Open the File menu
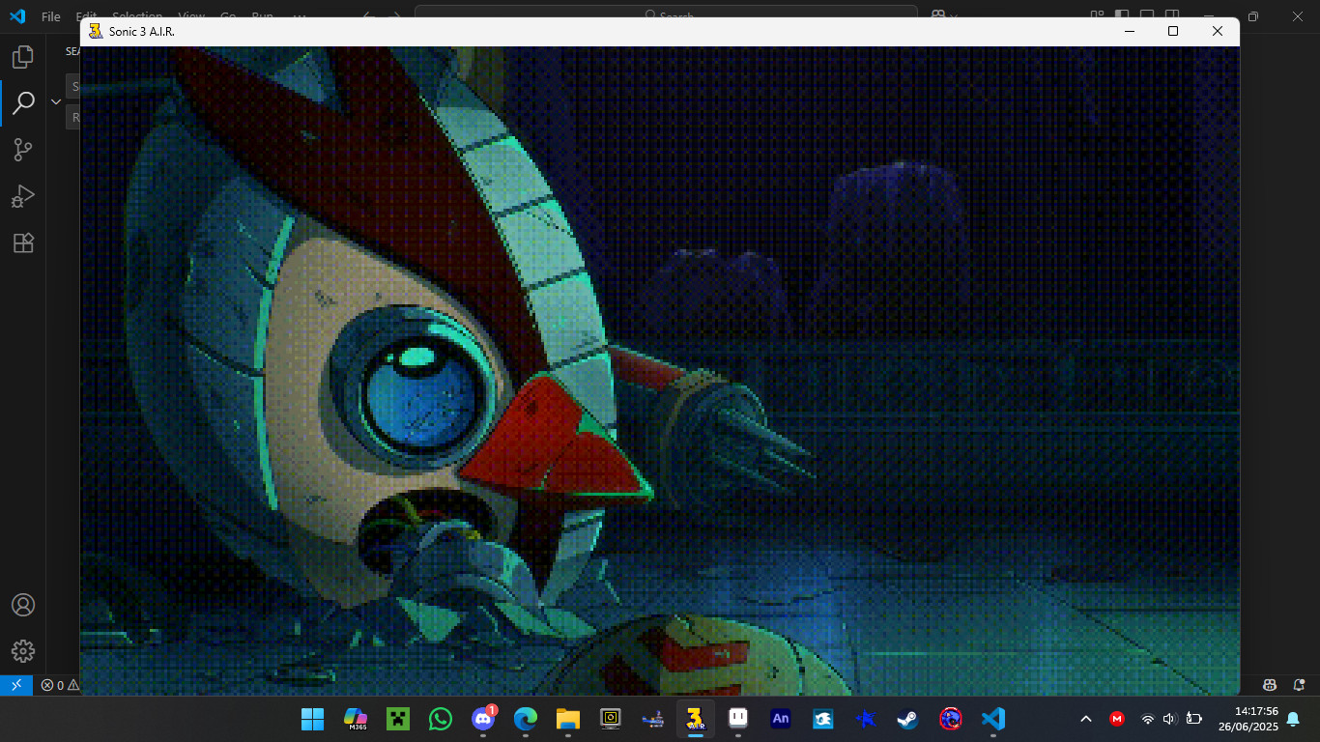The image size is (1320, 742). (x=49, y=15)
